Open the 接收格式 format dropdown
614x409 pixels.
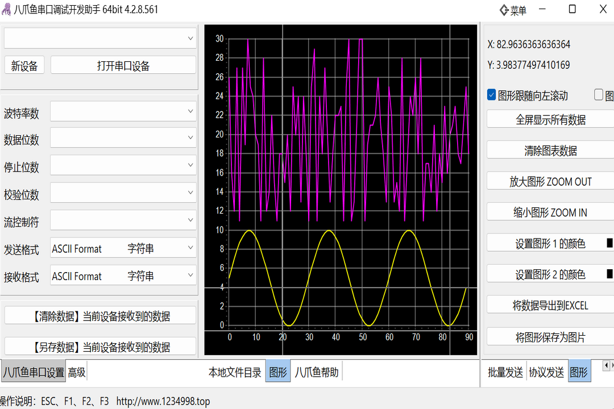(190, 276)
